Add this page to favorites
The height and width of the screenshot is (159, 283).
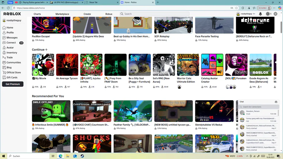(x=236, y=8)
